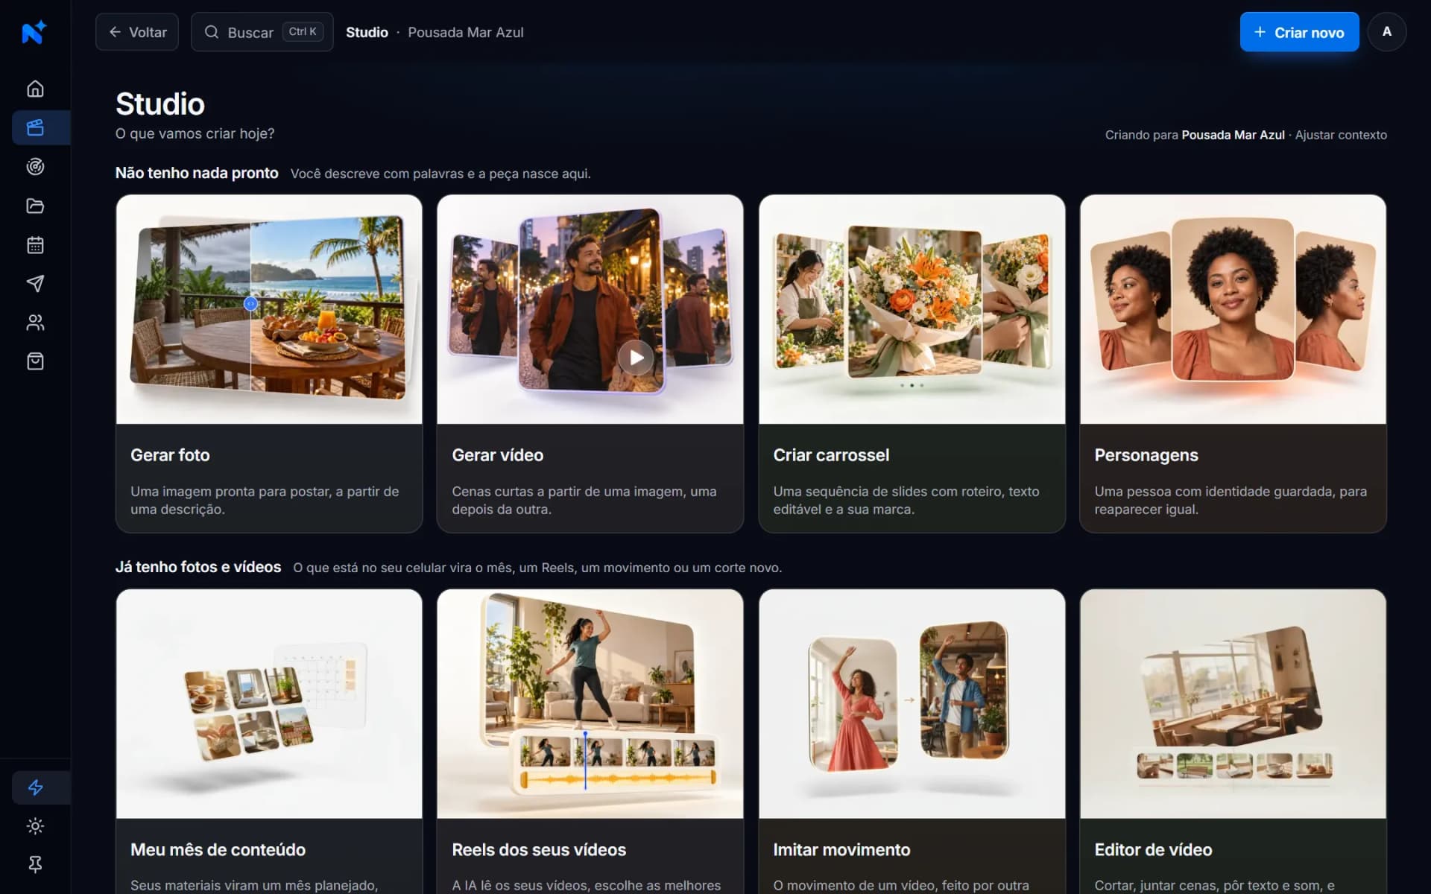1431x894 pixels.
Task: Open the Meu mês de conteúdo card image
Action: click(x=269, y=704)
